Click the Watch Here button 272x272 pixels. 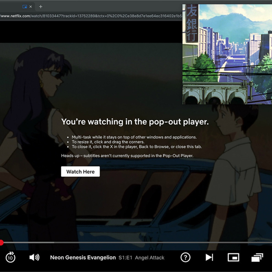(x=80, y=172)
